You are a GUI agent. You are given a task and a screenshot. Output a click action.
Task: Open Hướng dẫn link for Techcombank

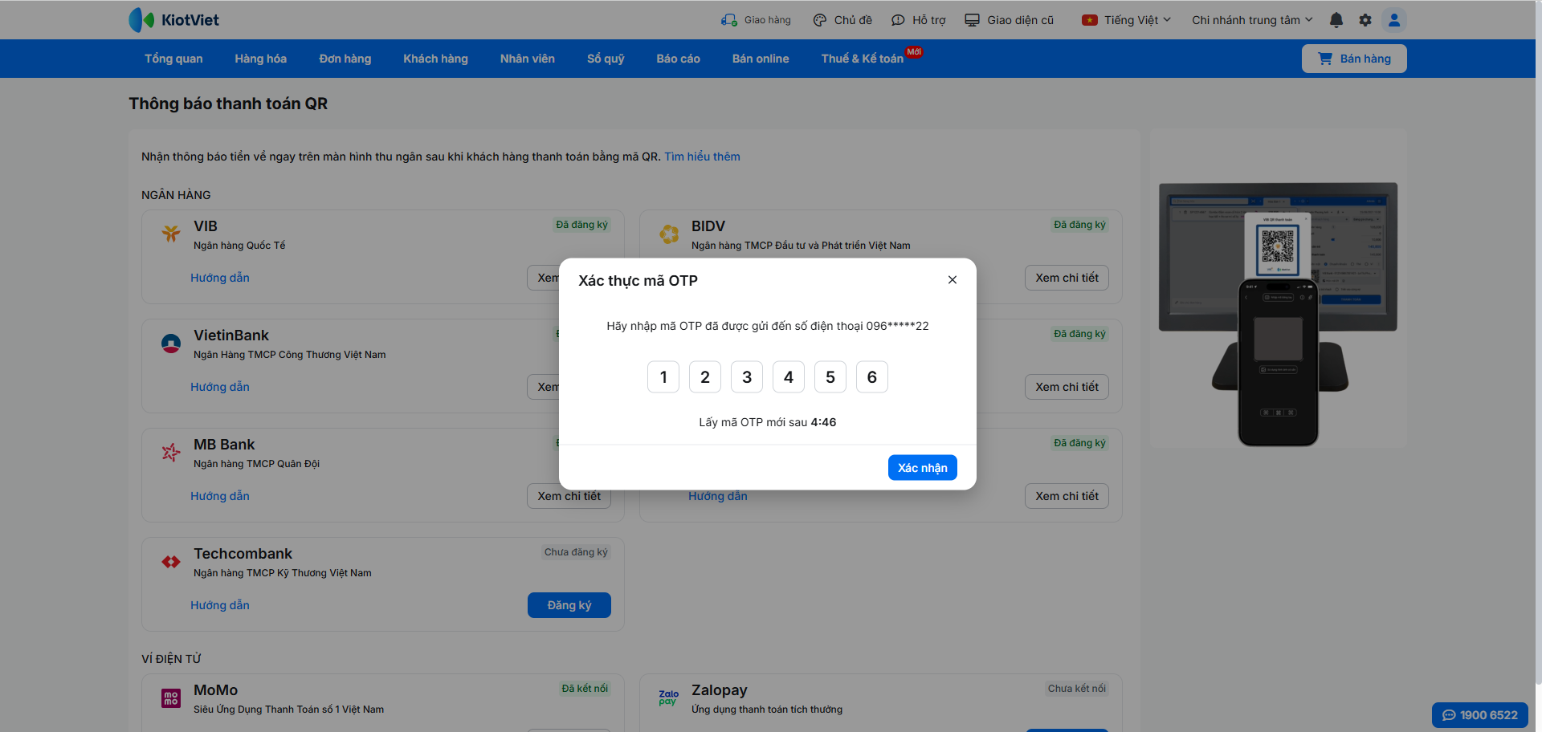(x=220, y=605)
